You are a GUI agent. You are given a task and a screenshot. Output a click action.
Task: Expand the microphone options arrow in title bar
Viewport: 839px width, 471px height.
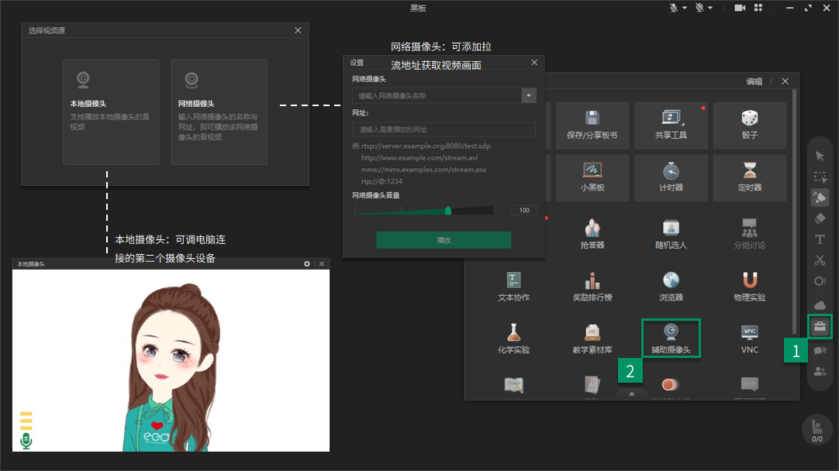(685, 8)
